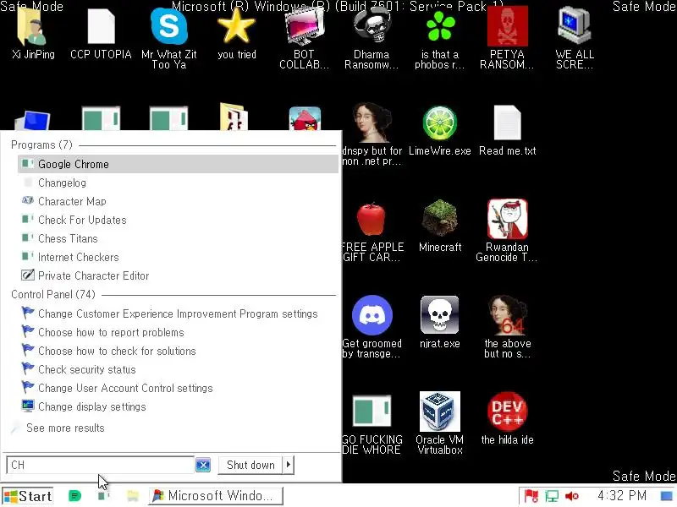Open Change display settings

(x=178, y=406)
